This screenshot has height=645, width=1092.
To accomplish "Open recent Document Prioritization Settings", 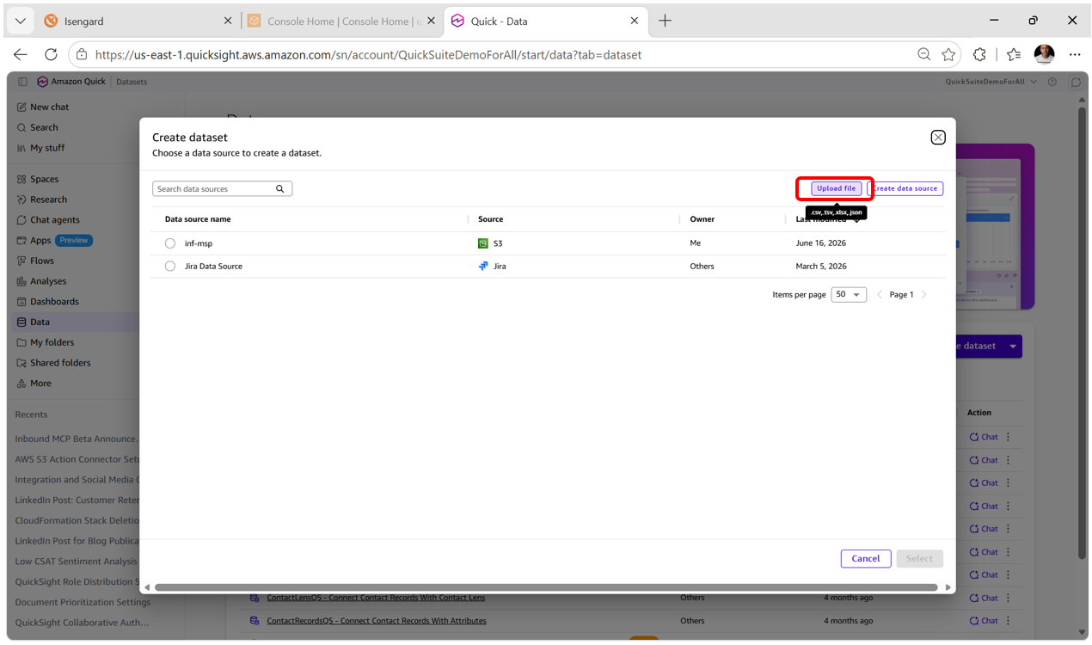I will click(x=83, y=602).
